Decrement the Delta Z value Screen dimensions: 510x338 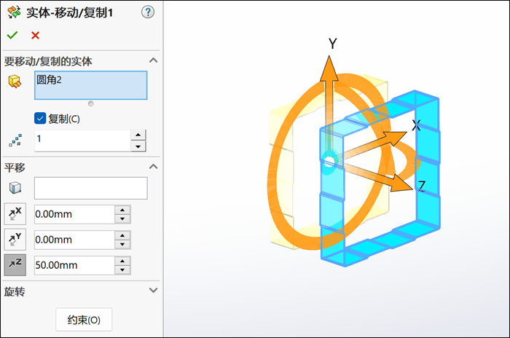(122, 270)
